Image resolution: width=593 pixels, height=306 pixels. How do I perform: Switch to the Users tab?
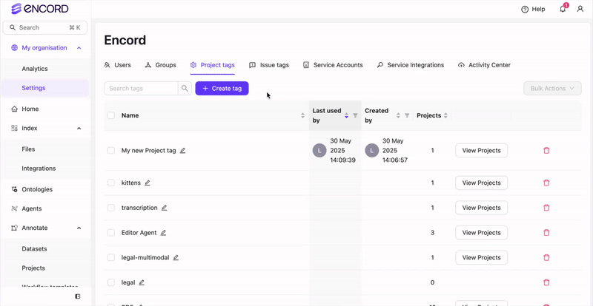click(118, 65)
